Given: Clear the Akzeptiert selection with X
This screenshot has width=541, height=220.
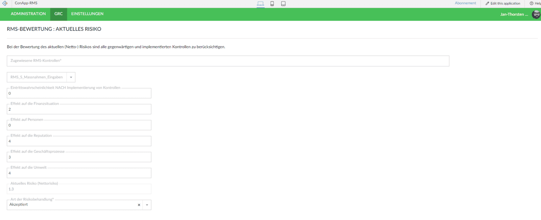Looking at the screenshot, I should [x=139, y=205].
